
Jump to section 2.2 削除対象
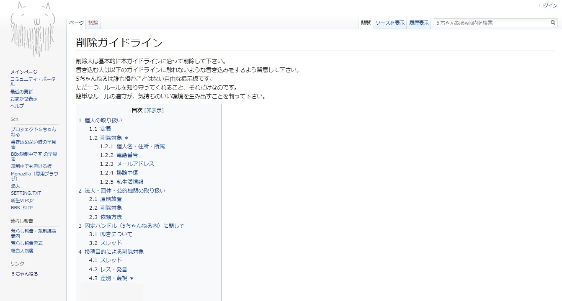click(x=106, y=208)
